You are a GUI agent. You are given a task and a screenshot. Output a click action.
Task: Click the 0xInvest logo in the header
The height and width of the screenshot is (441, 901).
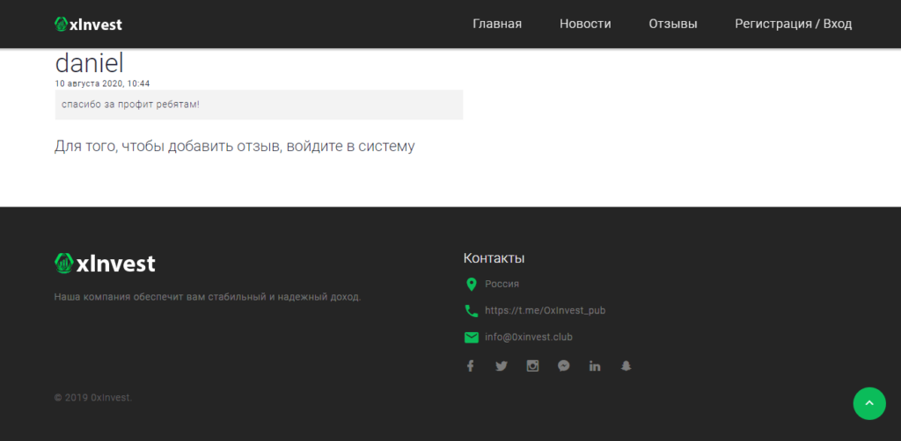click(88, 25)
